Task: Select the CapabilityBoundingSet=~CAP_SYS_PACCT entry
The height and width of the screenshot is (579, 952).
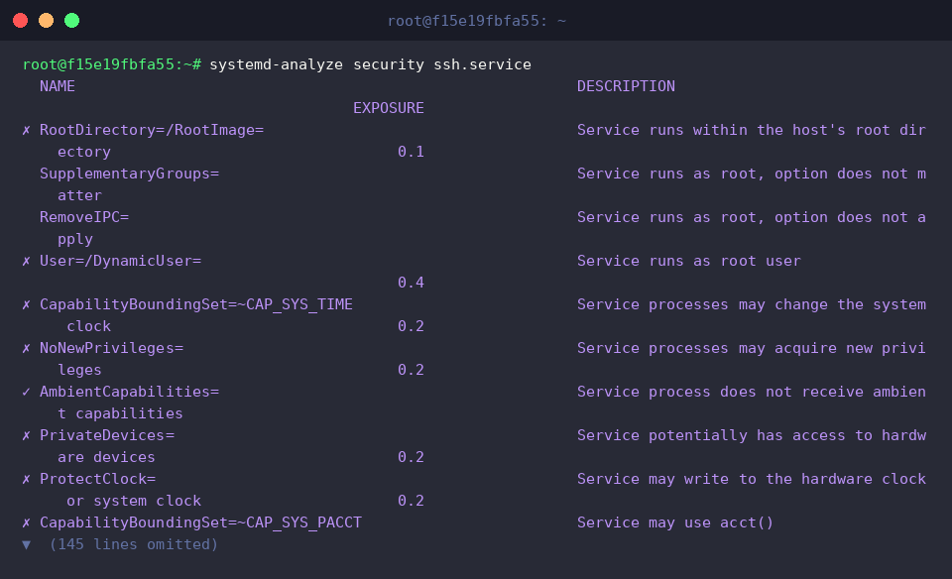Action: tap(200, 523)
